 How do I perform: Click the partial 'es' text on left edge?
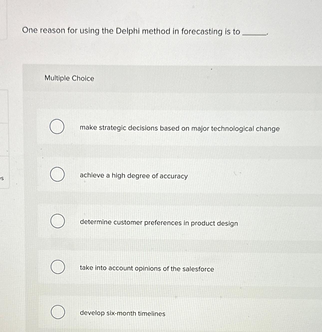tap(2, 178)
